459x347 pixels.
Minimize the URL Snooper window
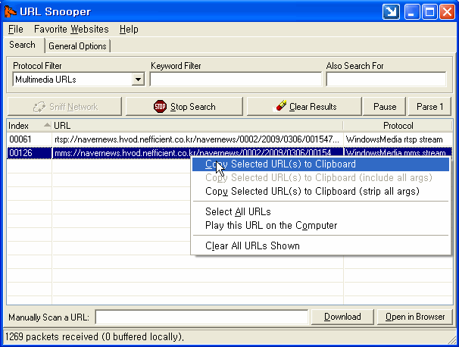[x=411, y=12]
